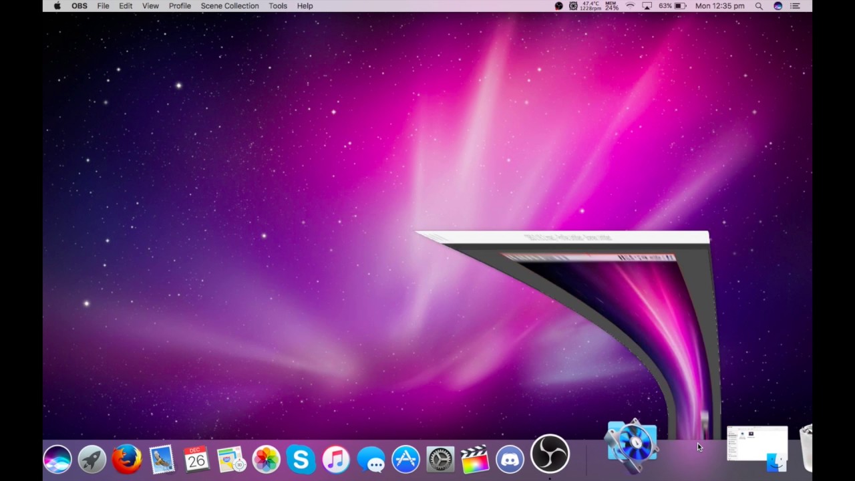
Task: Open Calendar showing Dec 26
Action: point(196,458)
